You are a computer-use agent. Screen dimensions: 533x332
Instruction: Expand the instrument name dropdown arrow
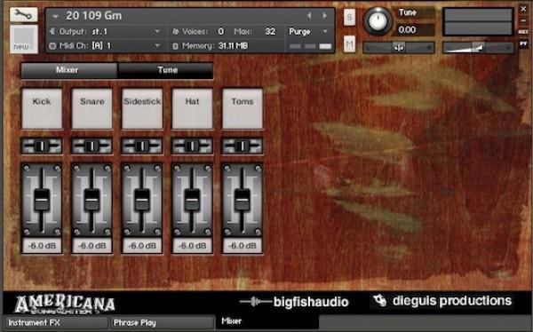[55, 16]
